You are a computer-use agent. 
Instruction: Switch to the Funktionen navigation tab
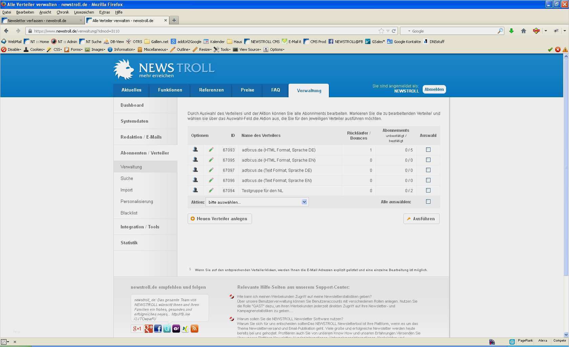(x=170, y=90)
